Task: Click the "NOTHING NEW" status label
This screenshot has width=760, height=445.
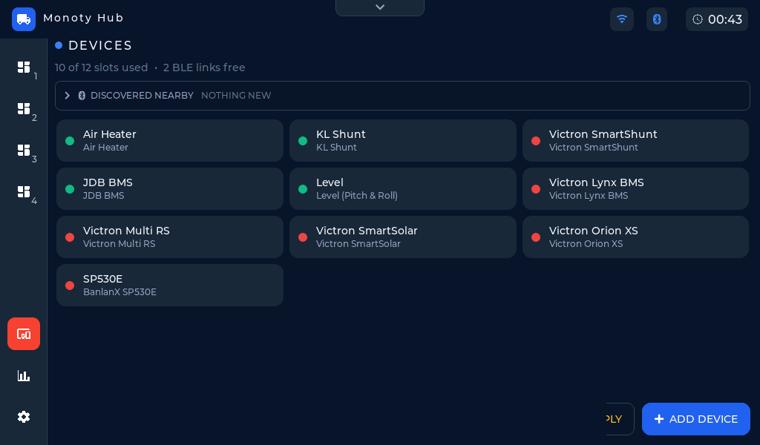Action: tap(236, 96)
